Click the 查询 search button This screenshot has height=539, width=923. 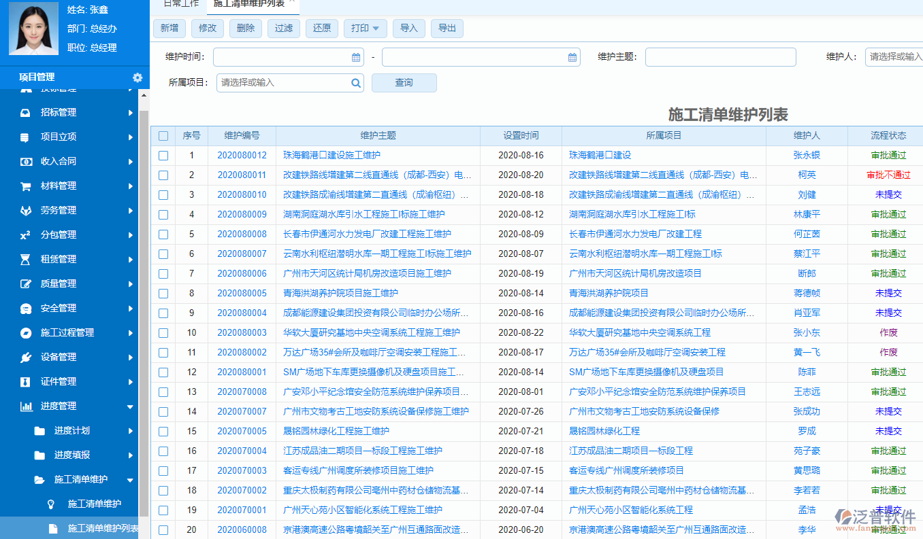(404, 82)
